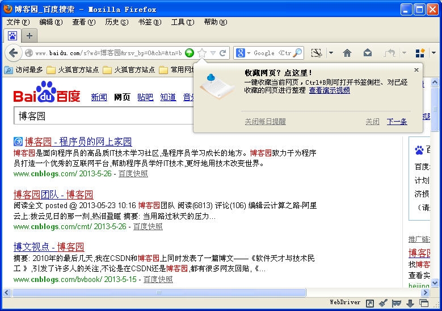442x311 pixels.
Task: Click the undo arrow toolbar icon
Action: coord(390,53)
